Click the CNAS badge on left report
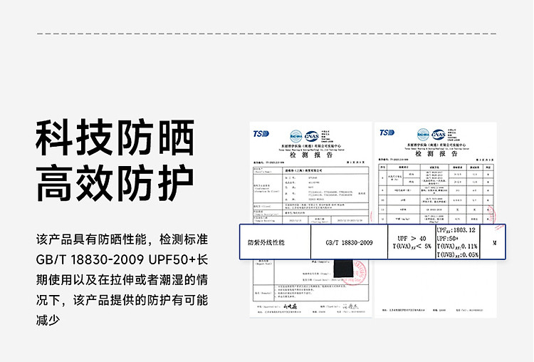The image size is (534, 362). coord(311,135)
